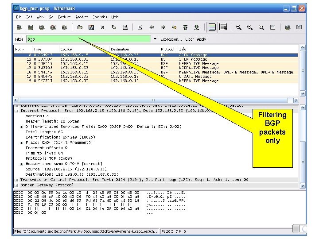
Task: Open the Go menu
Action: (51, 17)
